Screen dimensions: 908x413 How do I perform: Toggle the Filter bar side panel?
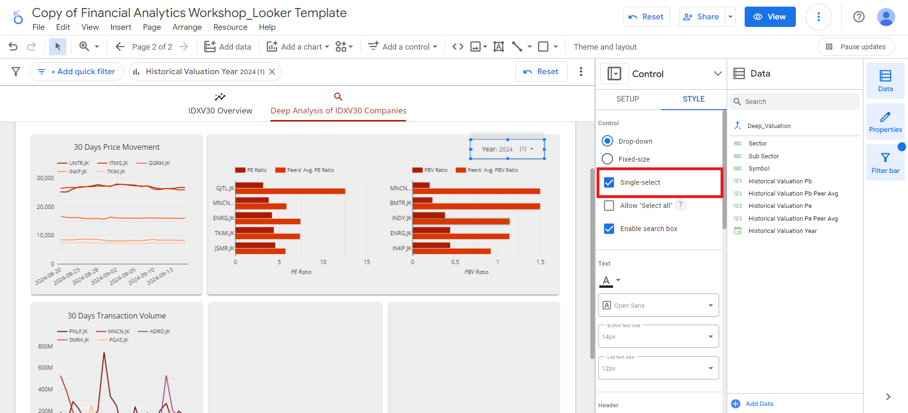(x=885, y=163)
